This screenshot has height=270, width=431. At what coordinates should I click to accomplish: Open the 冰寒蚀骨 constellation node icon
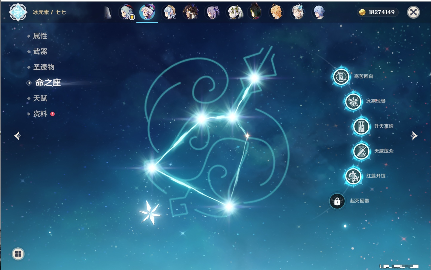353,101
